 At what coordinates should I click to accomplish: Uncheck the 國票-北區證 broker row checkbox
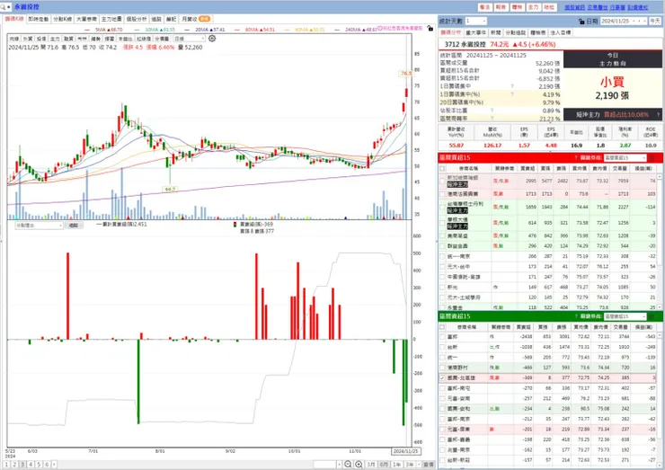click(442, 378)
